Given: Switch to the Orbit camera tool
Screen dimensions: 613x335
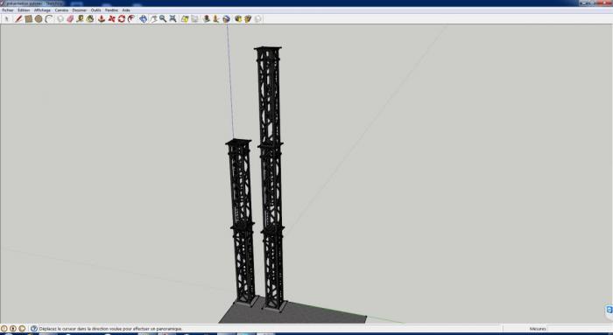Looking at the screenshot, I should click(143, 18).
